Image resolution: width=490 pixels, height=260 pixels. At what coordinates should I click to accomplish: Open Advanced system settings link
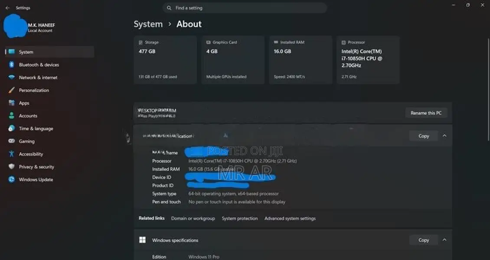290,218
